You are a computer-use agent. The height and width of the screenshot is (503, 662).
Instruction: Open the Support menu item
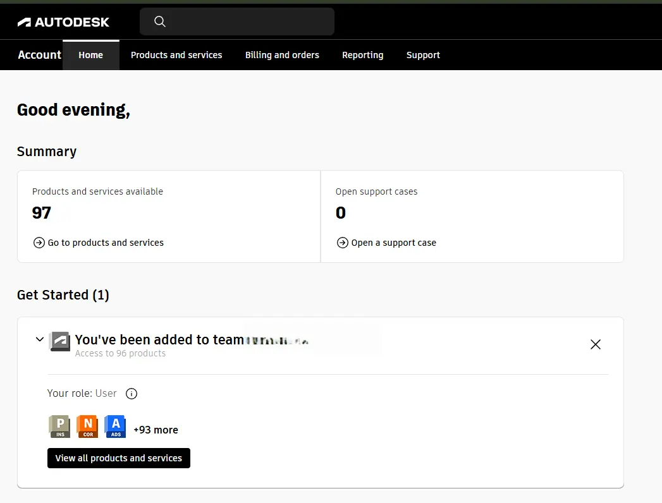pyautogui.click(x=423, y=55)
